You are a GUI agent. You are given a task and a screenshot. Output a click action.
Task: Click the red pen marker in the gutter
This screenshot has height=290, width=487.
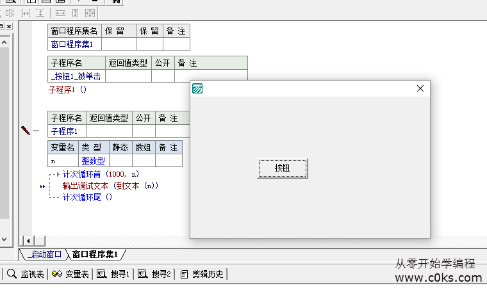point(26,131)
